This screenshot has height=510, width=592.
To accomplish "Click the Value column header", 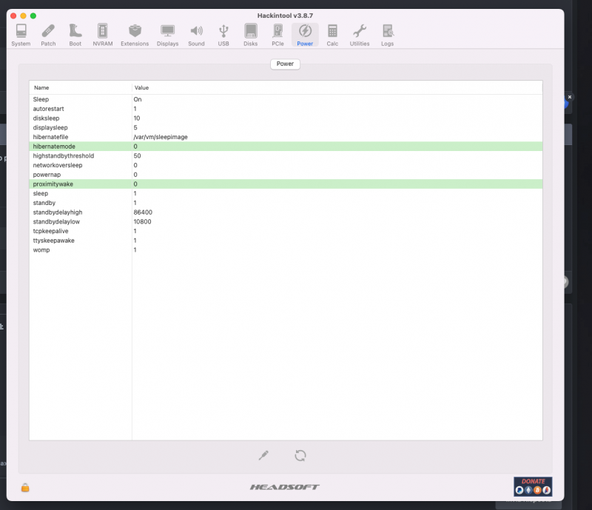I will pyautogui.click(x=337, y=87).
